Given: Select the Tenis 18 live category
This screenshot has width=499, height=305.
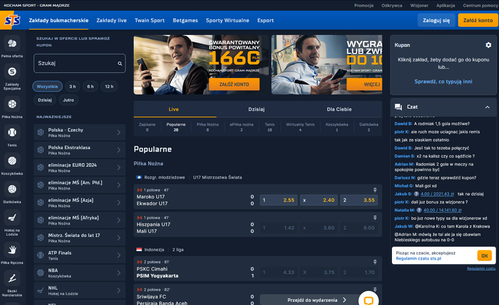Looking at the screenshot, I should tap(269, 127).
